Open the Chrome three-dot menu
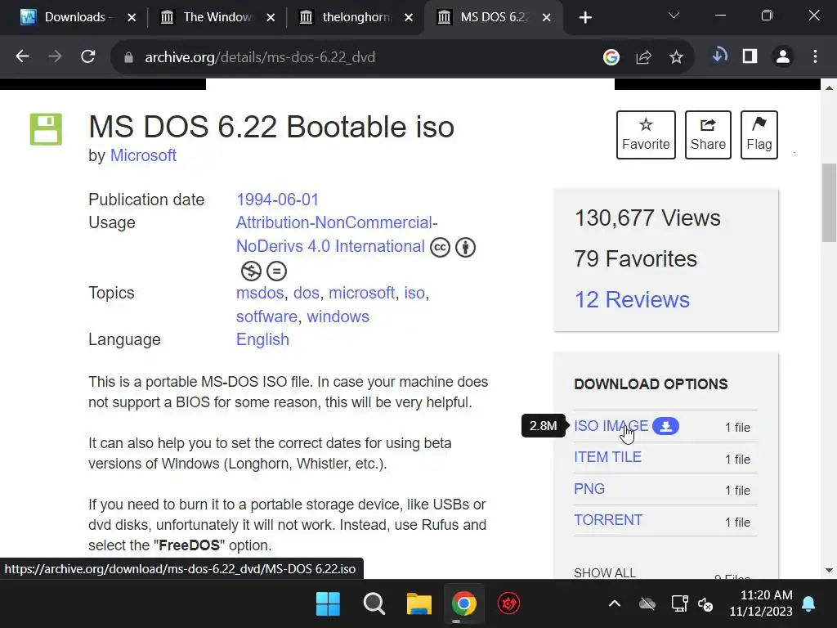 pyautogui.click(x=815, y=56)
